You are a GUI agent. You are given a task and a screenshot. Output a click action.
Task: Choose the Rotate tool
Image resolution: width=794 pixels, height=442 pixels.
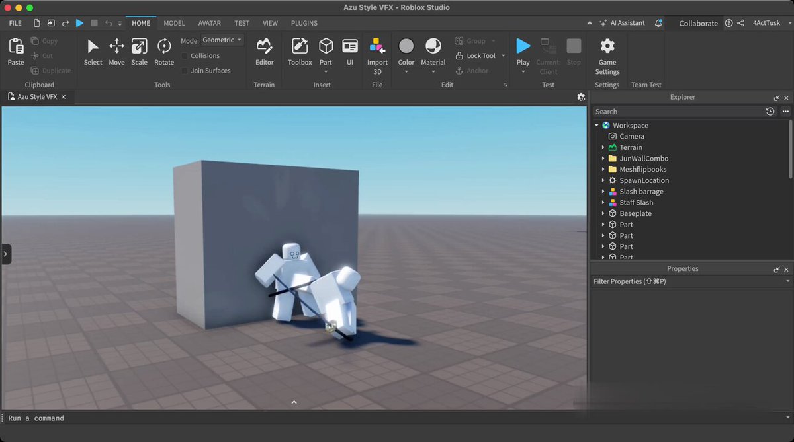click(x=164, y=52)
